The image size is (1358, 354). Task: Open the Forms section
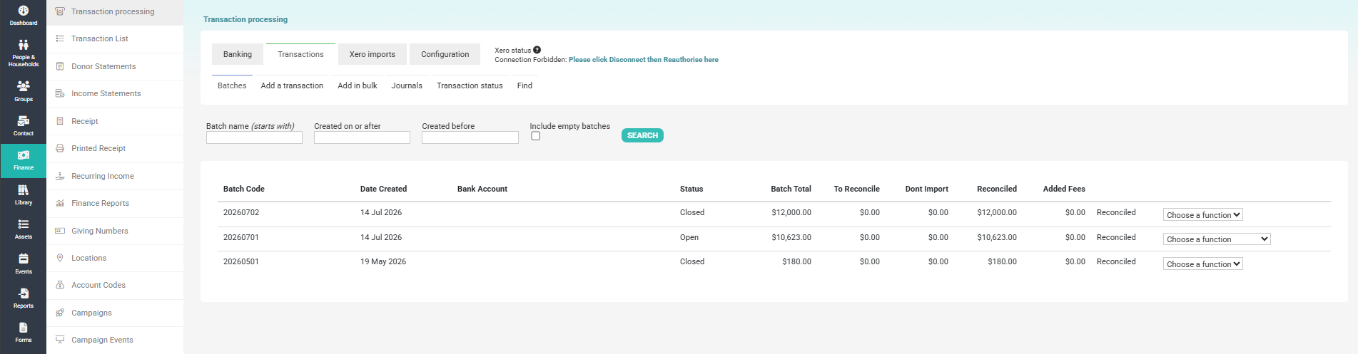23,333
